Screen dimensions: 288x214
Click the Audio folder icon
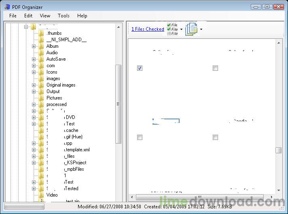point(41,53)
